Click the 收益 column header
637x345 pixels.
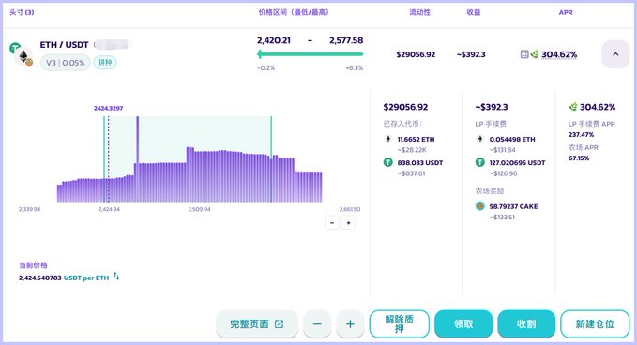click(x=474, y=12)
